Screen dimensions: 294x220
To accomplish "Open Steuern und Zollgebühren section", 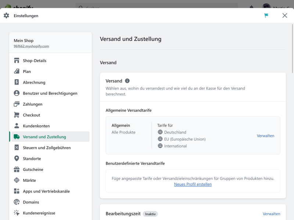I will pyautogui.click(x=47, y=148).
